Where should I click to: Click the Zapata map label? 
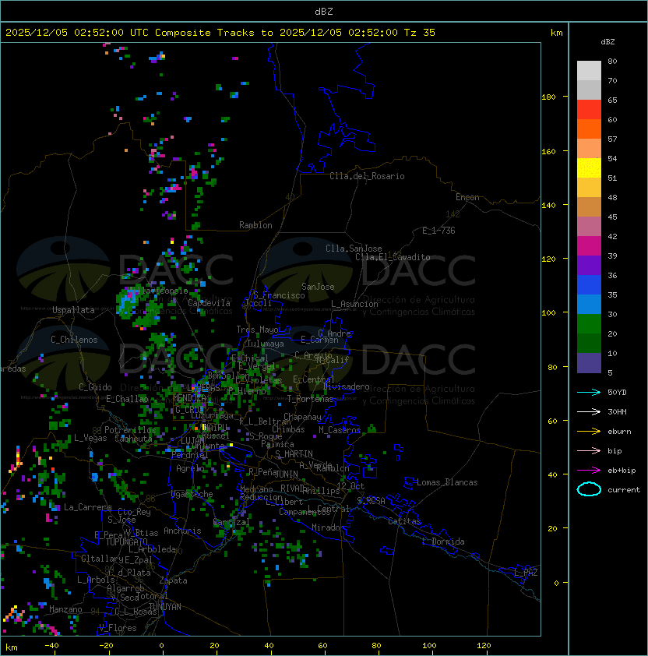pyautogui.click(x=173, y=580)
